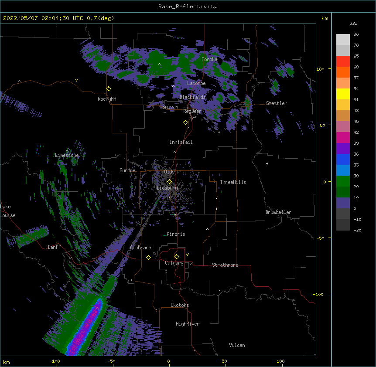Select the bright yellow 51-54 dBZ swatch

tap(343, 94)
